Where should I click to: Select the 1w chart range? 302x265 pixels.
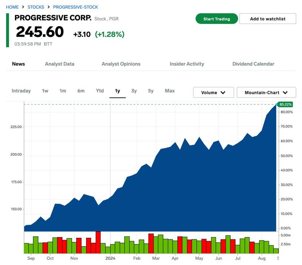click(45, 91)
